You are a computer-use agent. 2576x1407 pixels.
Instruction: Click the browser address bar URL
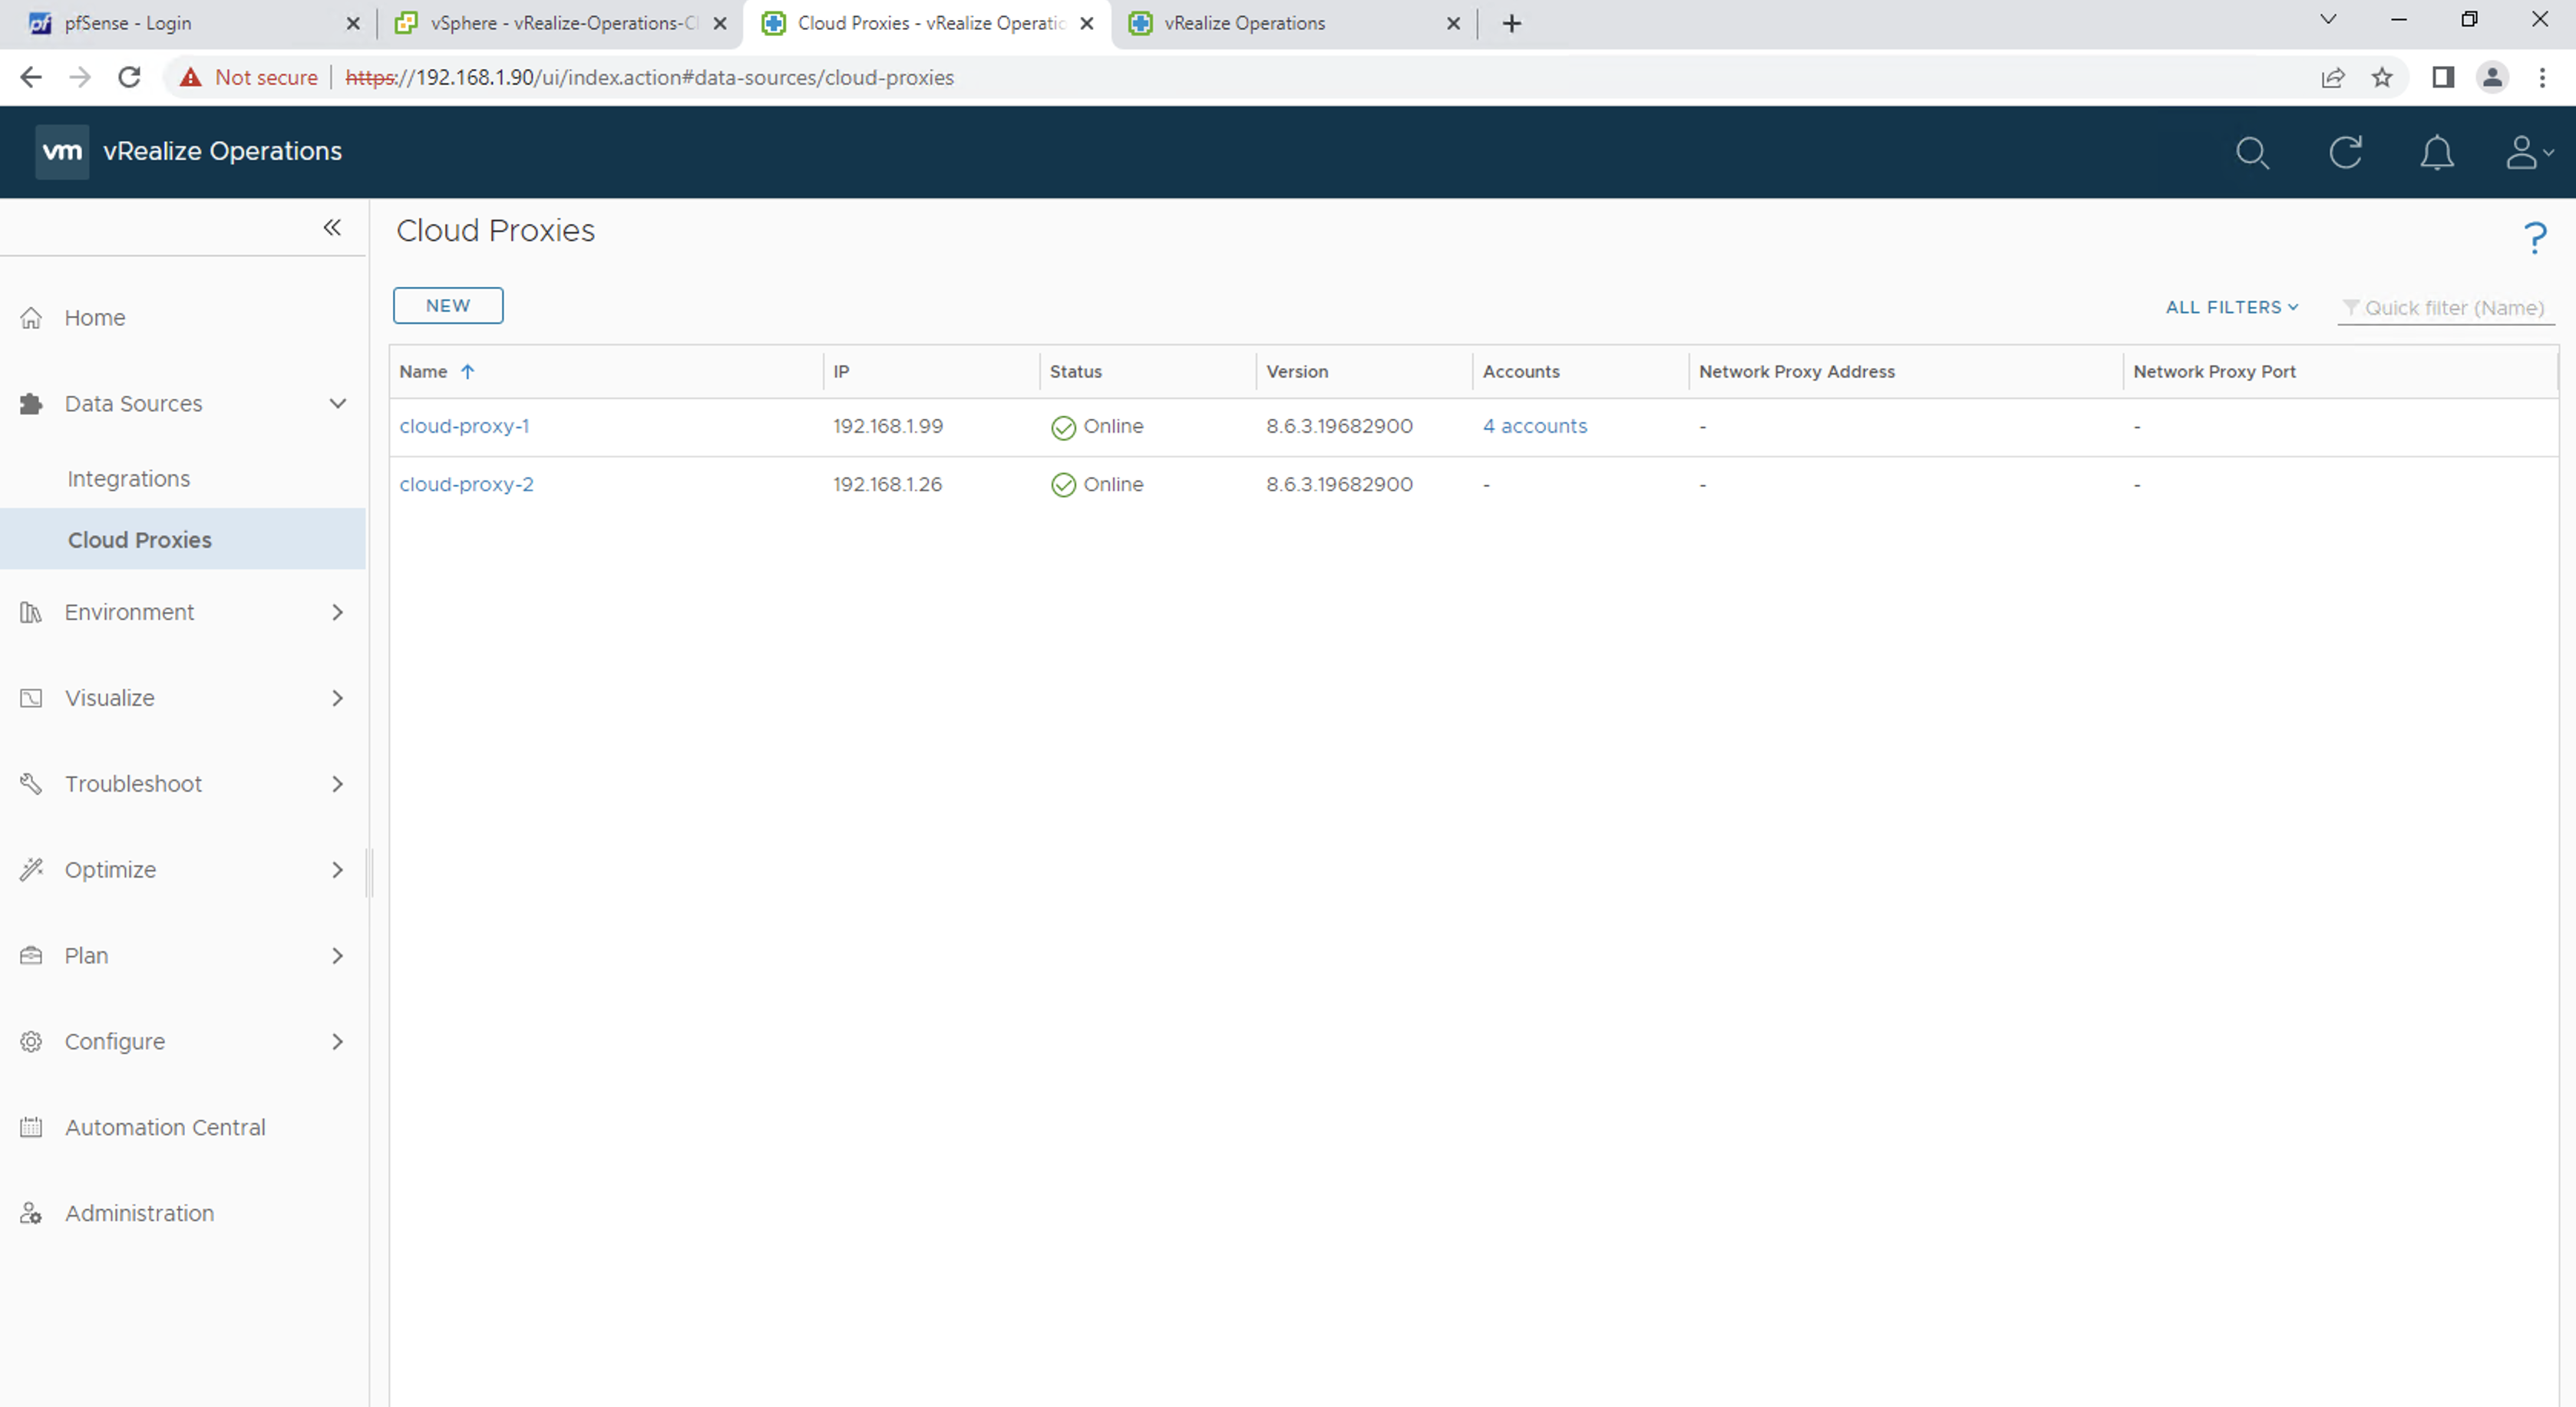tap(650, 77)
